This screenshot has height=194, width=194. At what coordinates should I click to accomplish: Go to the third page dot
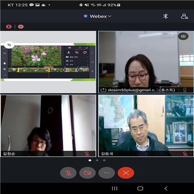point(104,160)
